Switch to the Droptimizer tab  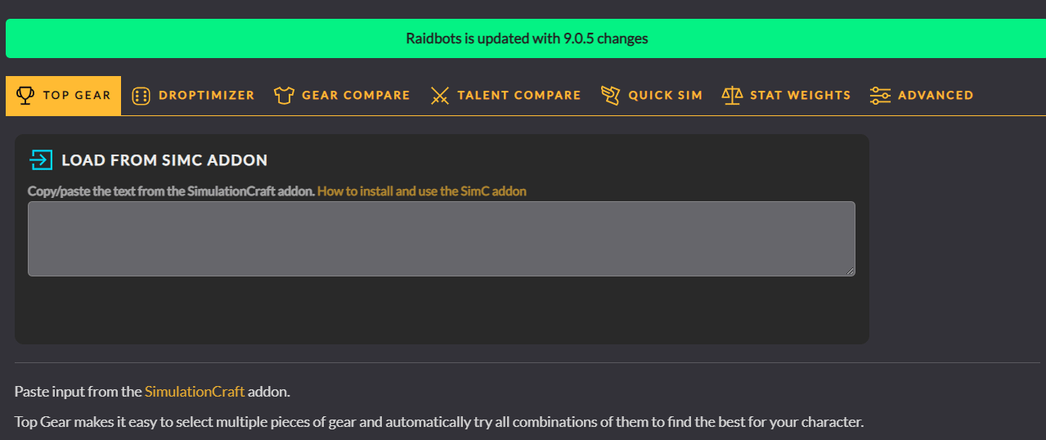pyautogui.click(x=206, y=96)
